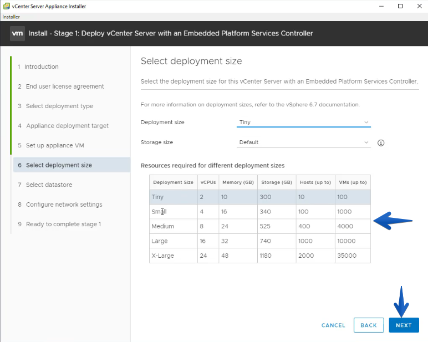428x342 pixels.
Task: Go to Appliance deployment target step
Action: tap(63, 126)
